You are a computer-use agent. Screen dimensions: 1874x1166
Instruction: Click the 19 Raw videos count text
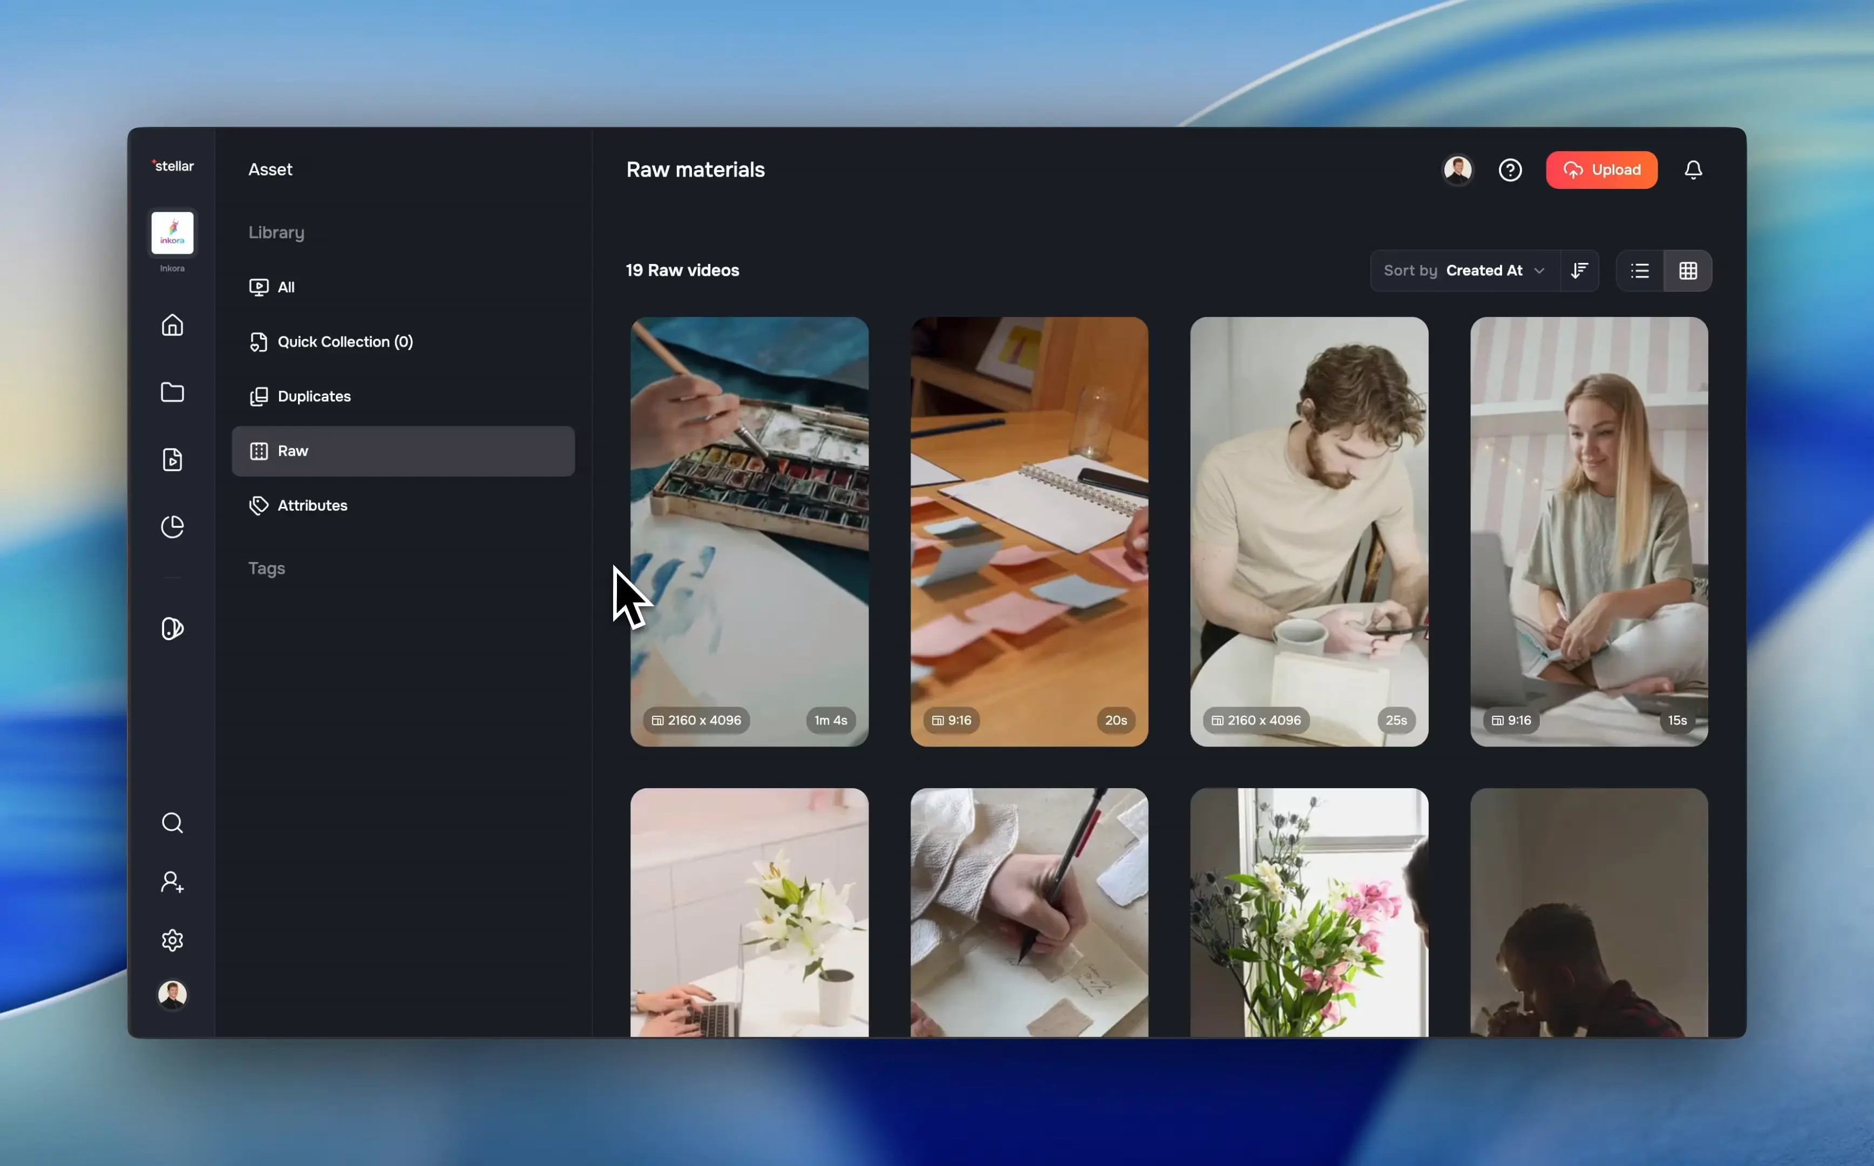(682, 270)
